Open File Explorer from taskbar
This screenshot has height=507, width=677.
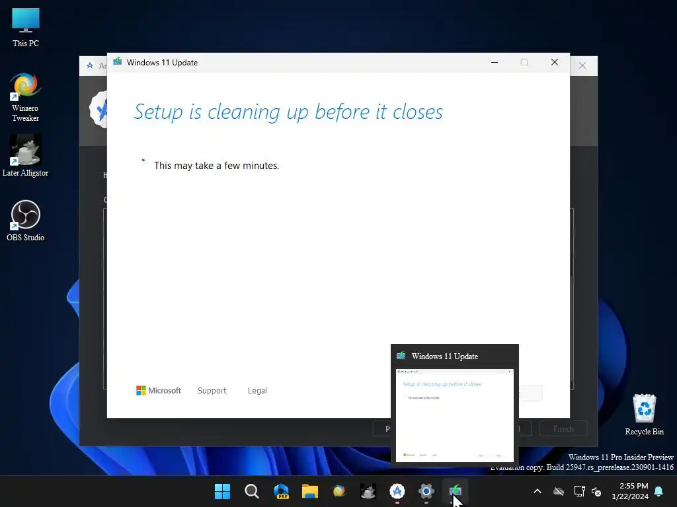[x=309, y=491]
